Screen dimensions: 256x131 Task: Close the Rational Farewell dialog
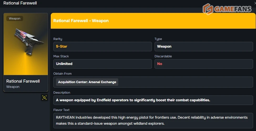coord(255,3)
